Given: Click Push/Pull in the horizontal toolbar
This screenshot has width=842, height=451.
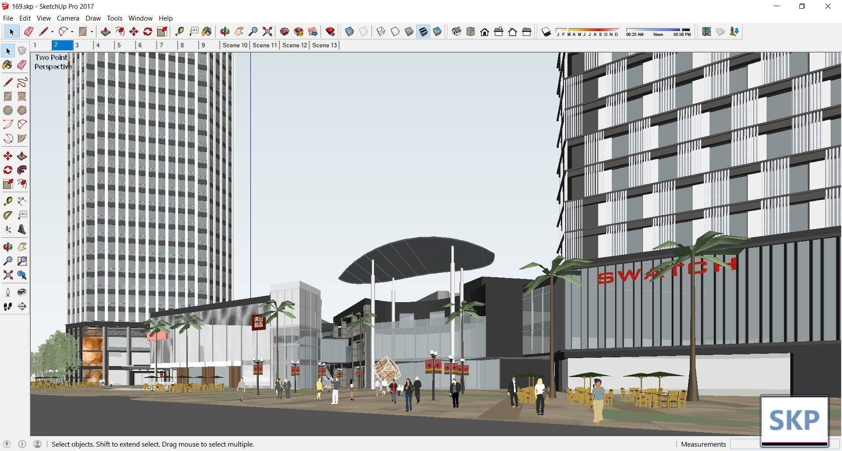Looking at the screenshot, I should pyautogui.click(x=106, y=32).
